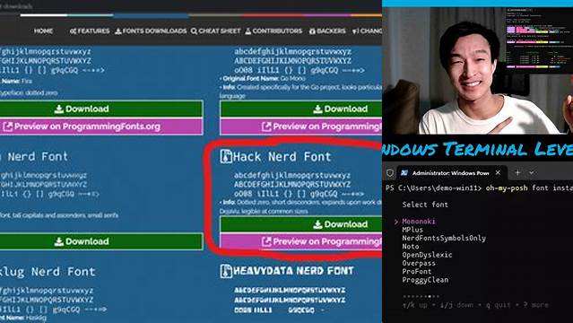Click the Contributors people icon
The width and height of the screenshot is (573, 323).
click(x=248, y=31)
